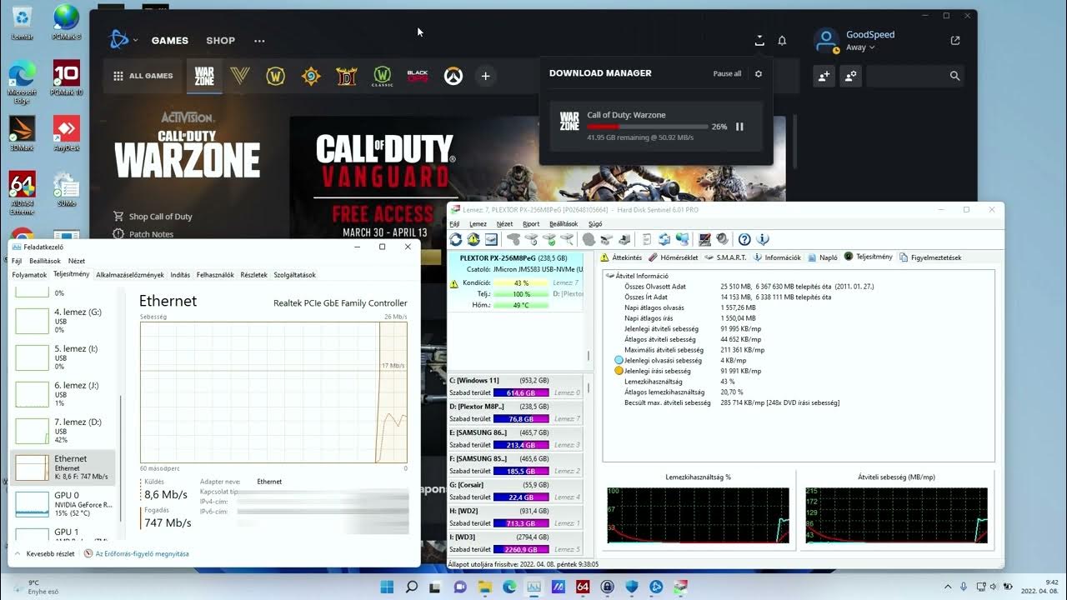Select the Hearthstone game icon
Image resolution: width=1067 pixels, height=600 pixels.
tap(311, 76)
